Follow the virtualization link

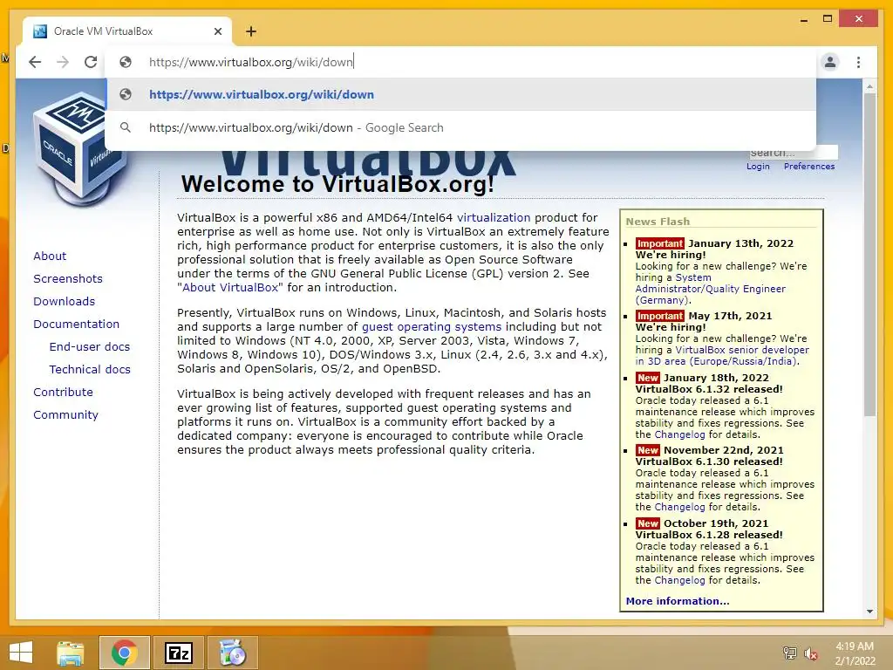494,217
